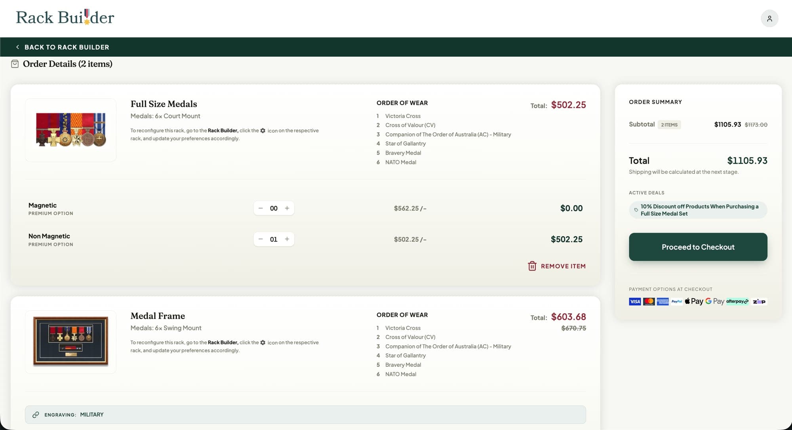Go back via Back to Rack Builder
Viewport: 792px width, 430px height.
point(62,47)
